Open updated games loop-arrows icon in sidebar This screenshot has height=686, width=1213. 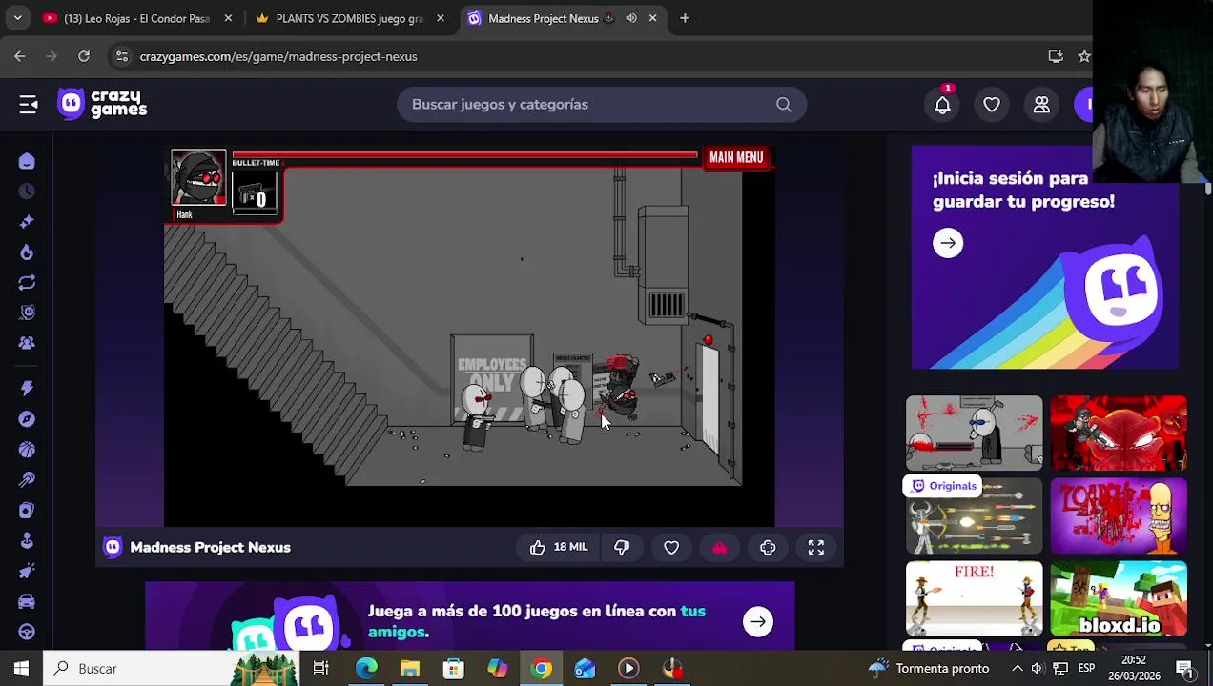coord(27,283)
